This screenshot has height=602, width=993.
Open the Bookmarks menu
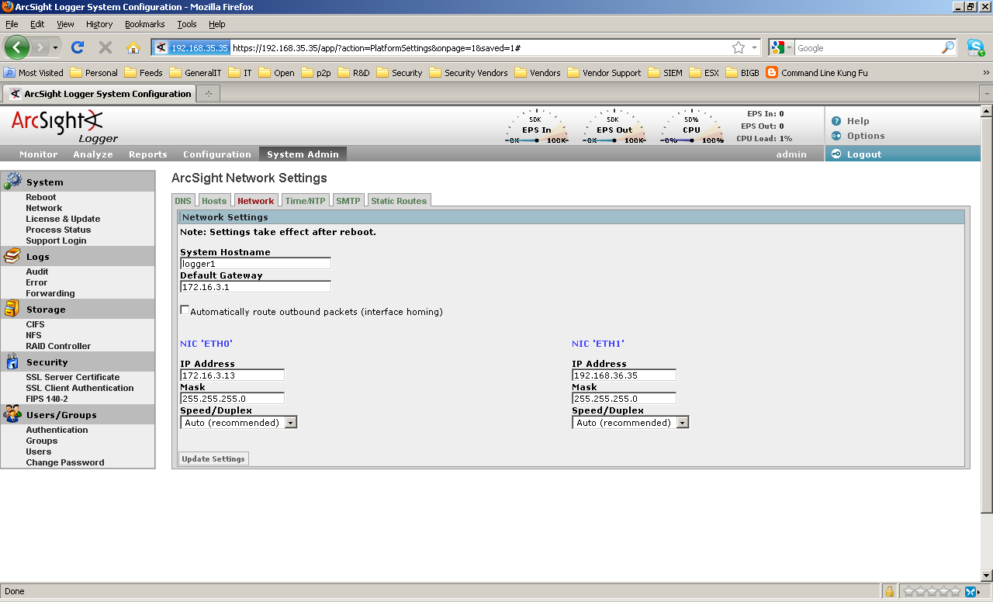pyautogui.click(x=145, y=24)
